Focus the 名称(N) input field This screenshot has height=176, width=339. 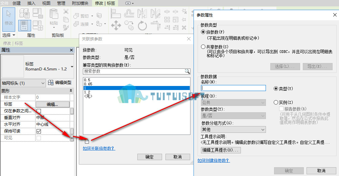pyautogui.click(x=233, y=88)
